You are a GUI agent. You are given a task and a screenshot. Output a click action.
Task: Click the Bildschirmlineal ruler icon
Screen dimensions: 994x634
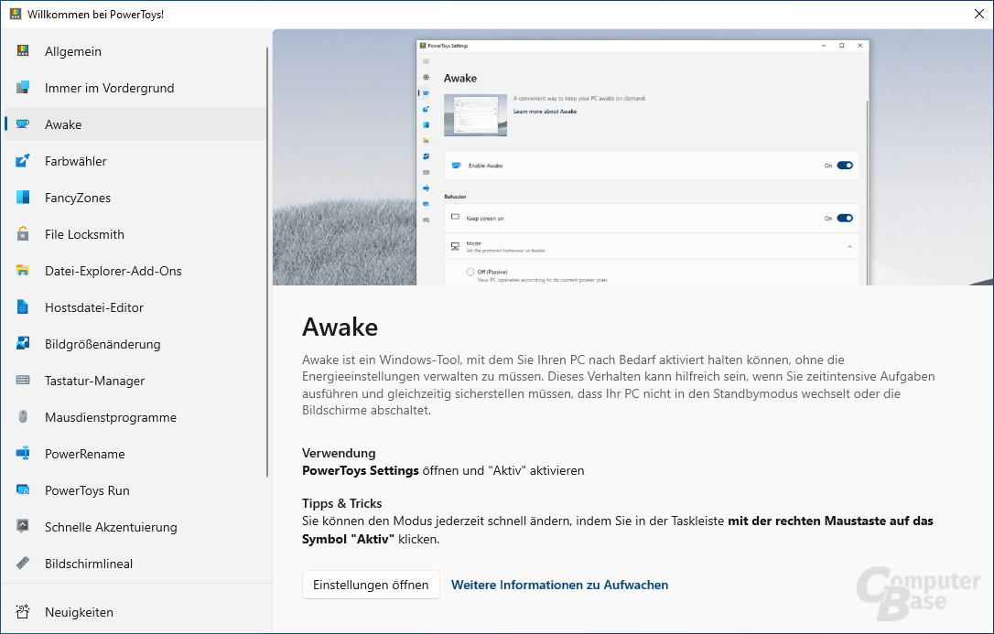coord(23,563)
